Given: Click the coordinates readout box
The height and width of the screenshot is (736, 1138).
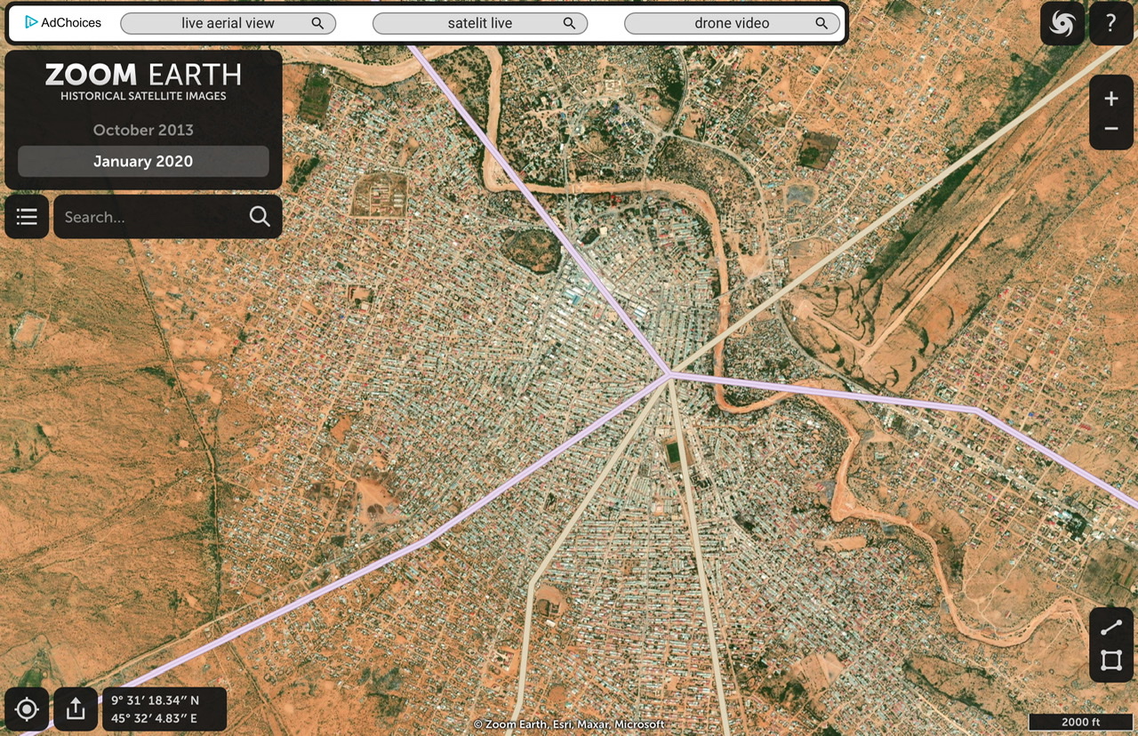Looking at the screenshot, I should (164, 708).
